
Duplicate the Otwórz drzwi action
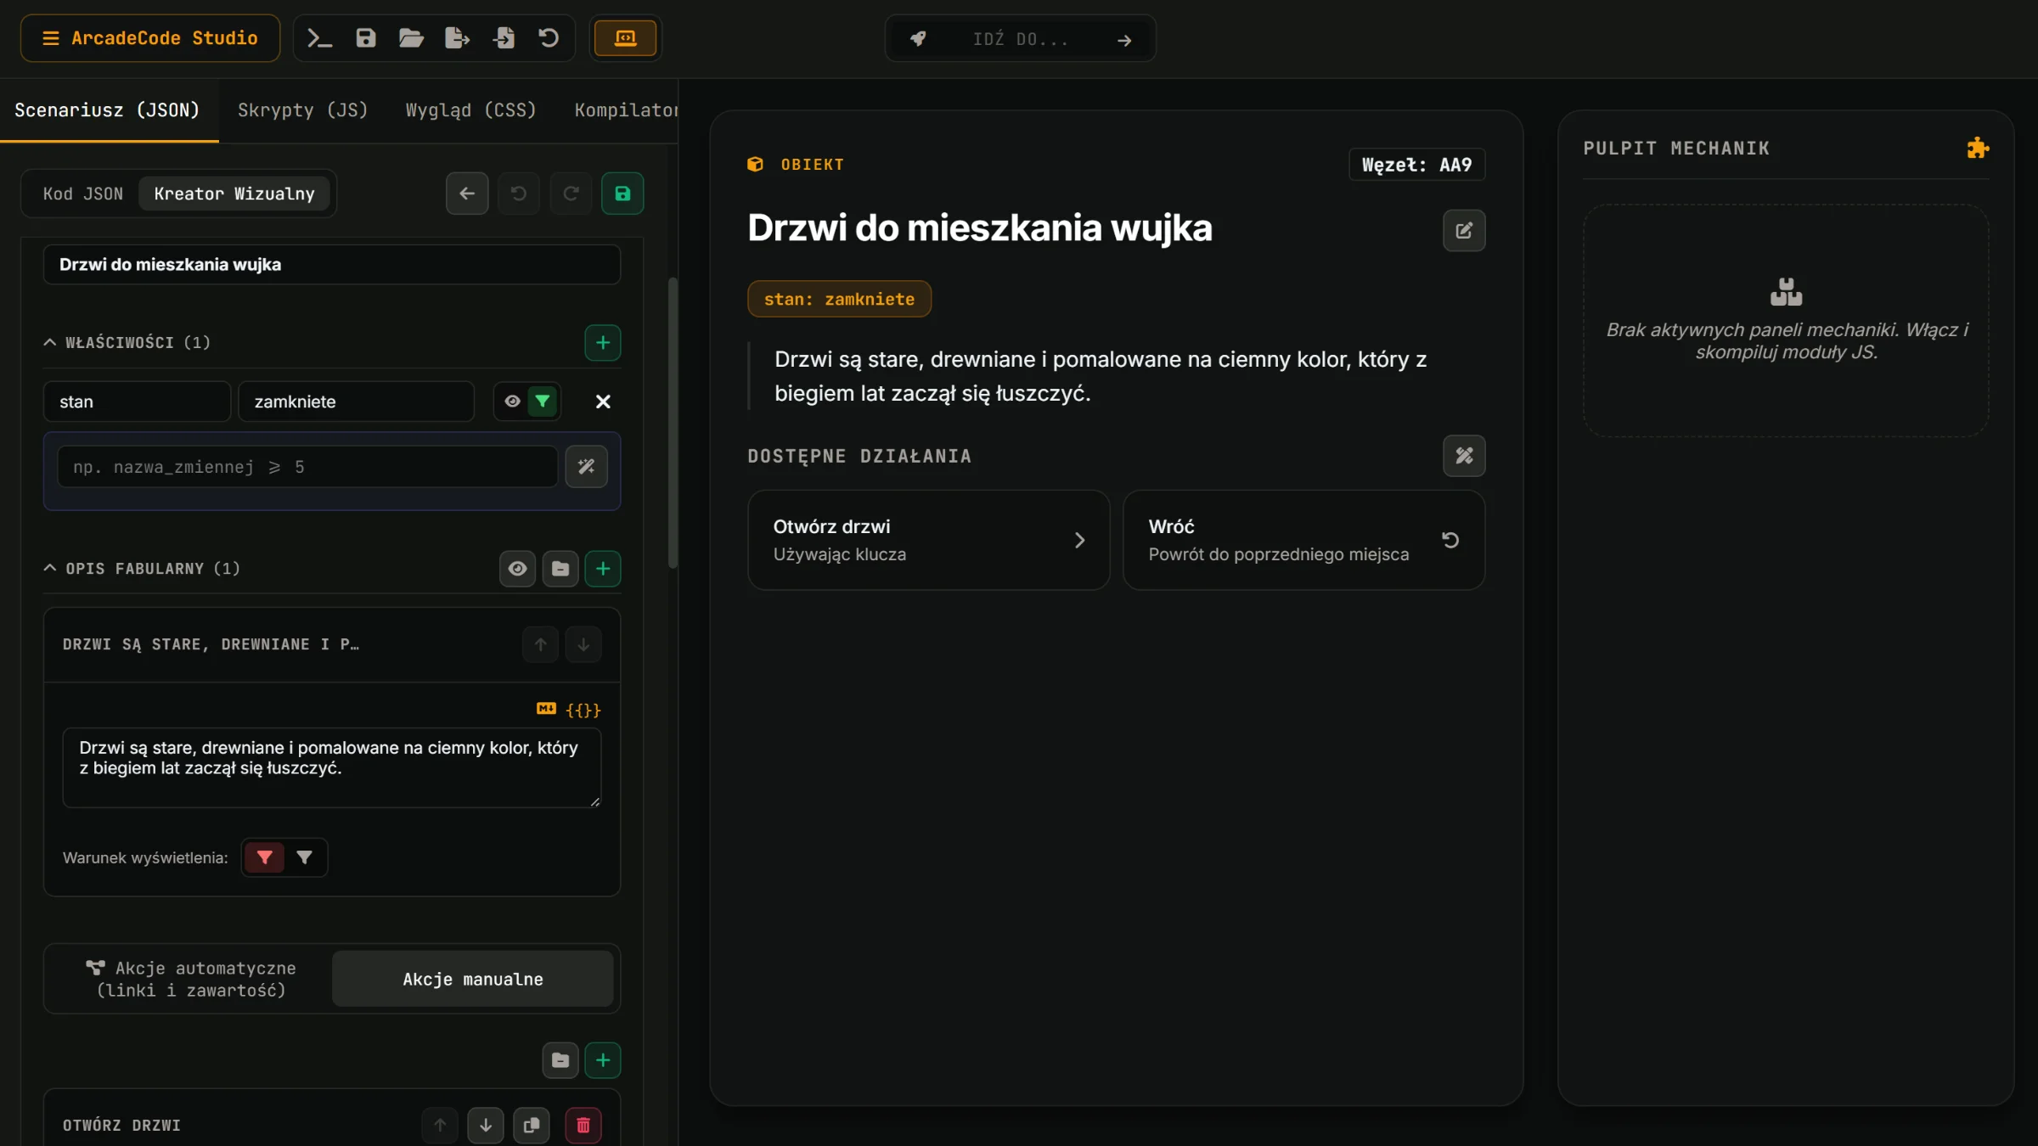532,1125
